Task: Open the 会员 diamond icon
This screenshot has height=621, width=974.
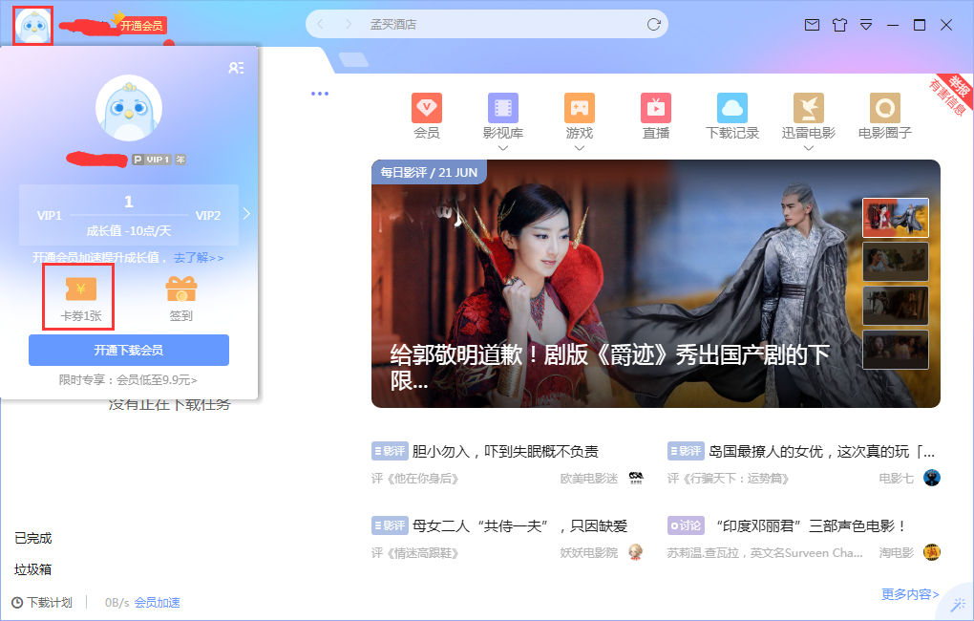Action: point(427,108)
